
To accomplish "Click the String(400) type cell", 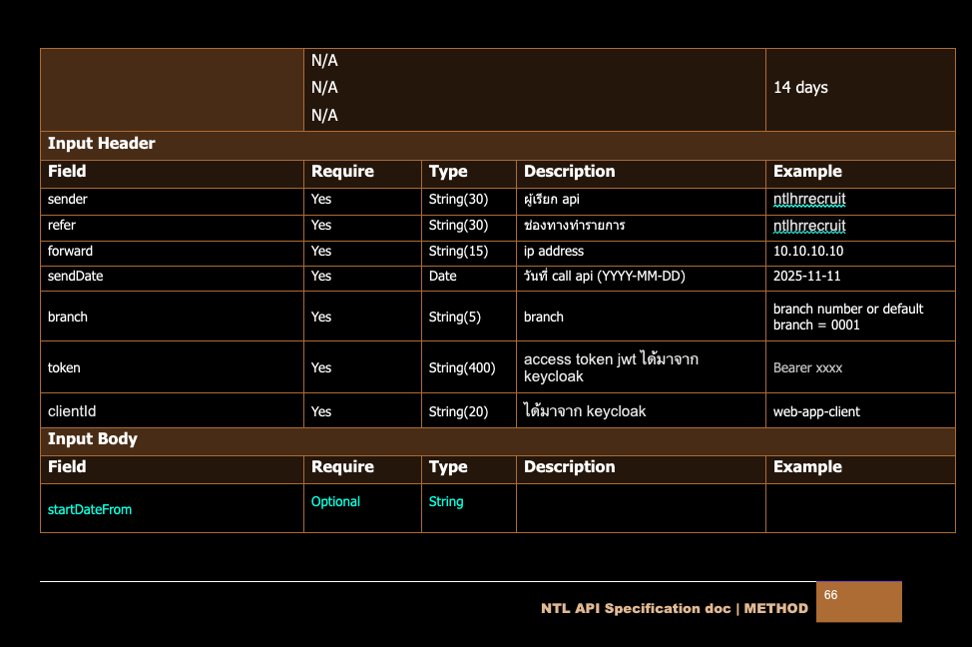I will pos(461,367).
